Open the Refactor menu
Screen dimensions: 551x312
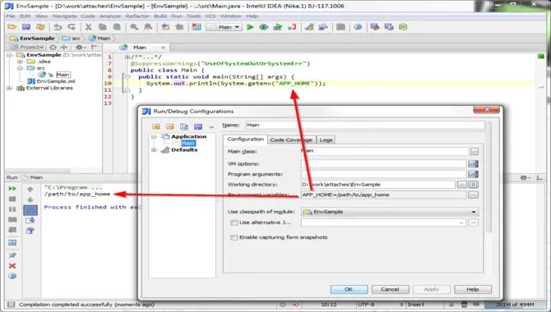click(137, 16)
